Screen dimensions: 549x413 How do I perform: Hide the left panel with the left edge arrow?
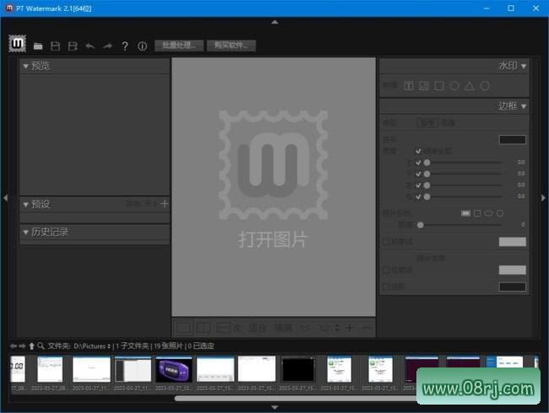(5, 198)
